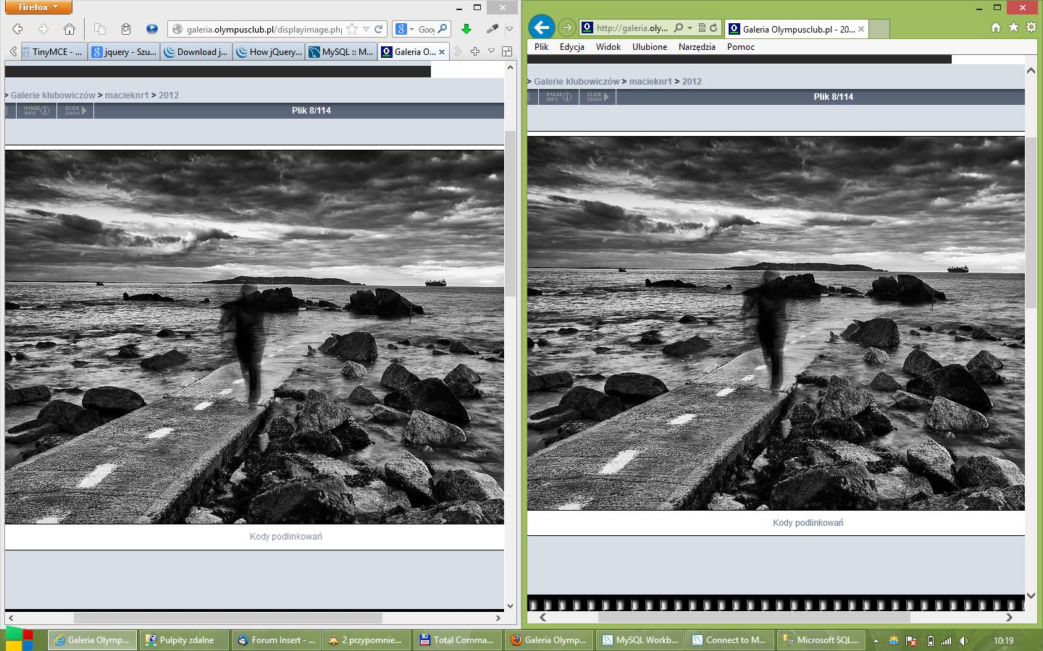This screenshot has width=1043, height=651.
Task: Click the green download arrow in Firefox
Action: point(466,29)
